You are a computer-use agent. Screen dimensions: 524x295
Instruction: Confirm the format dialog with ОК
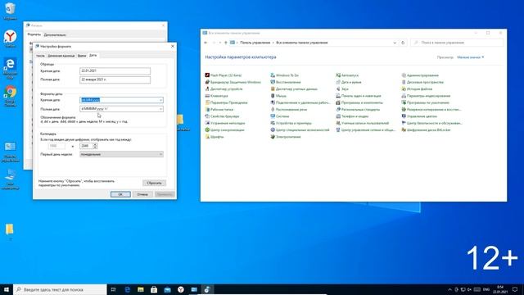[120, 194]
